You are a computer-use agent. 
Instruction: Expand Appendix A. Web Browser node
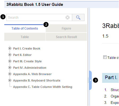click(10, 74)
